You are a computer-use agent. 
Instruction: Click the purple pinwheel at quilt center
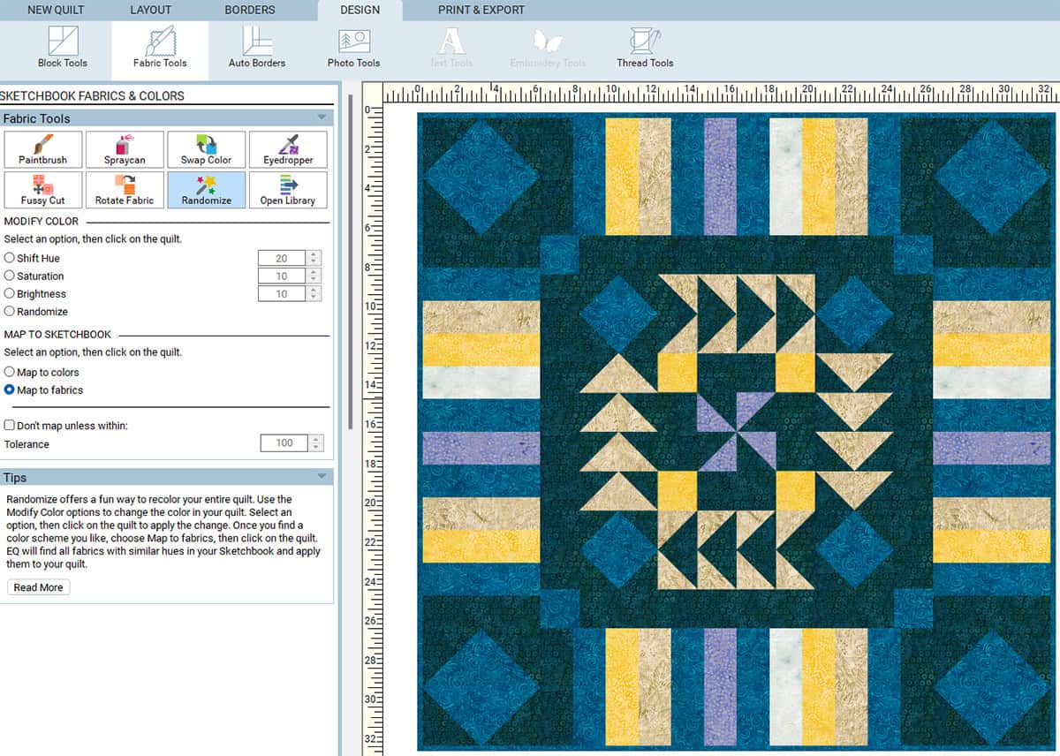737,432
